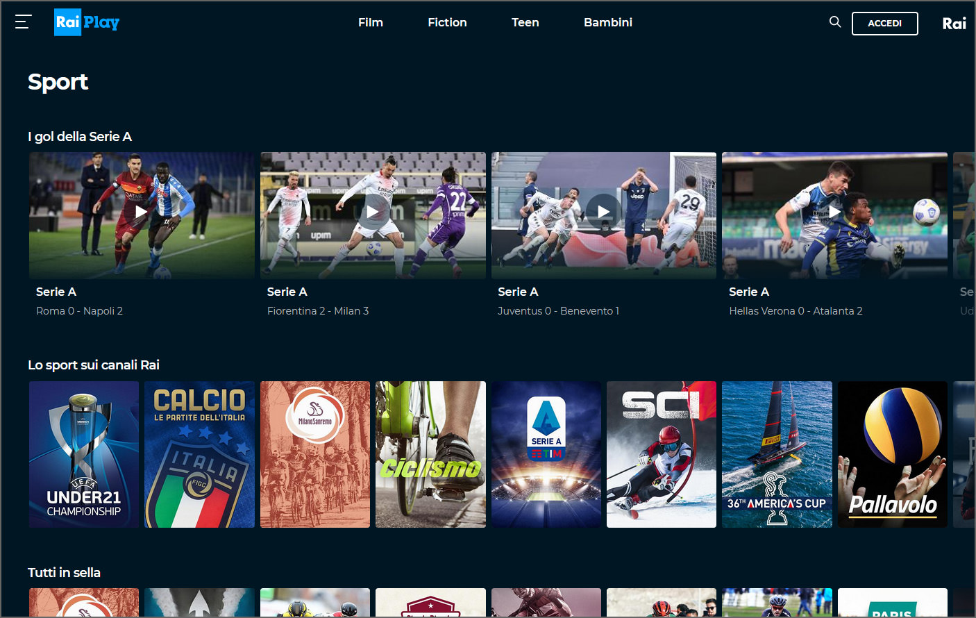The height and width of the screenshot is (618, 976).
Task: Click the Roma 0 - Napoli 2 caption
Action: (79, 311)
